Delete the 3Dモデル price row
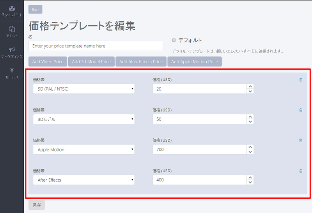Image resolution: width=312 pixels, height=213 pixels. [301, 110]
